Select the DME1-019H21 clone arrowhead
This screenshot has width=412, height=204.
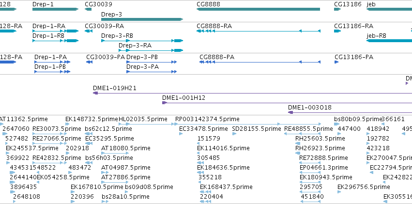click(95, 93)
